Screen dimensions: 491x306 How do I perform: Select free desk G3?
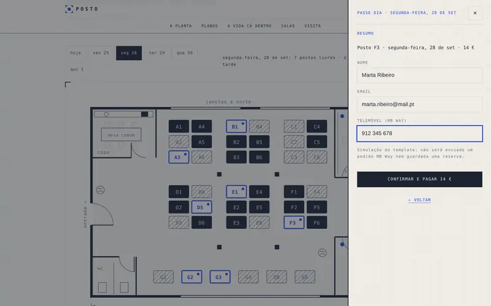pyautogui.click(x=220, y=277)
